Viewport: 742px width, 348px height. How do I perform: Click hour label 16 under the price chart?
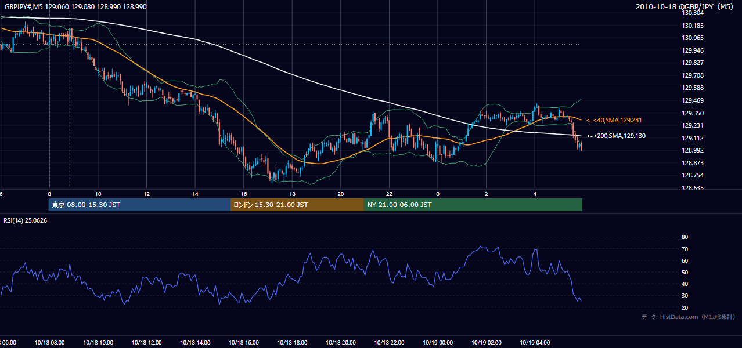pyautogui.click(x=244, y=194)
